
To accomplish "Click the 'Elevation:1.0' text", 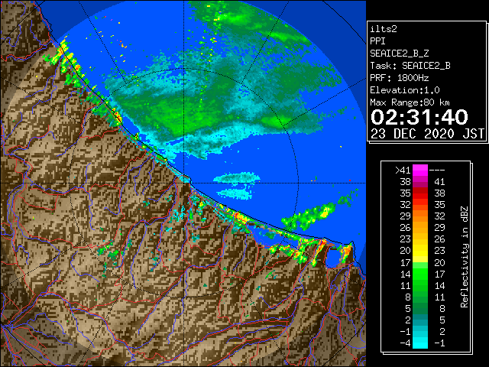I will pyautogui.click(x=404, y=90).
